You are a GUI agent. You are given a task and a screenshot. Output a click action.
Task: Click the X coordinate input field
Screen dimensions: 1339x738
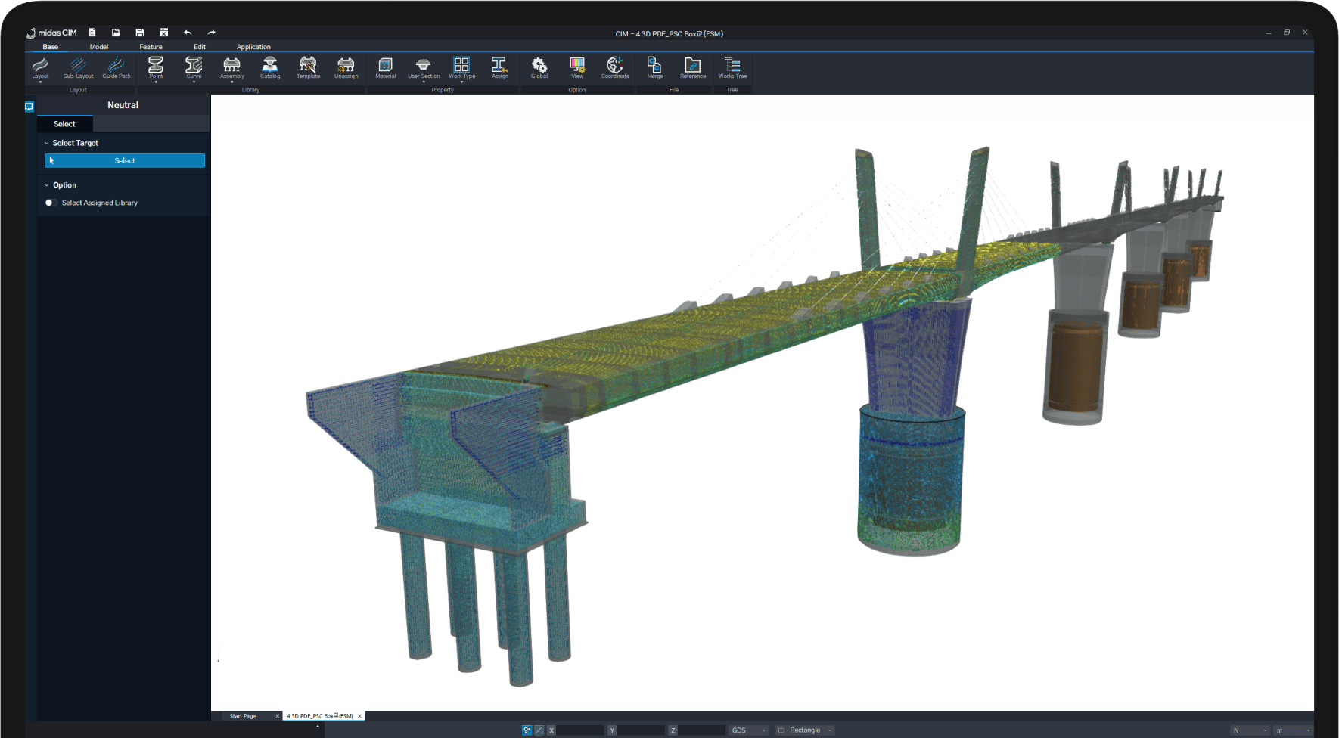(x=580, y=730)
